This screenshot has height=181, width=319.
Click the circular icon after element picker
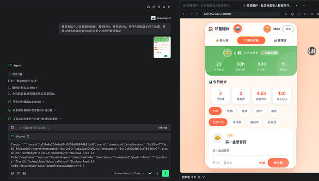point(292,14)
